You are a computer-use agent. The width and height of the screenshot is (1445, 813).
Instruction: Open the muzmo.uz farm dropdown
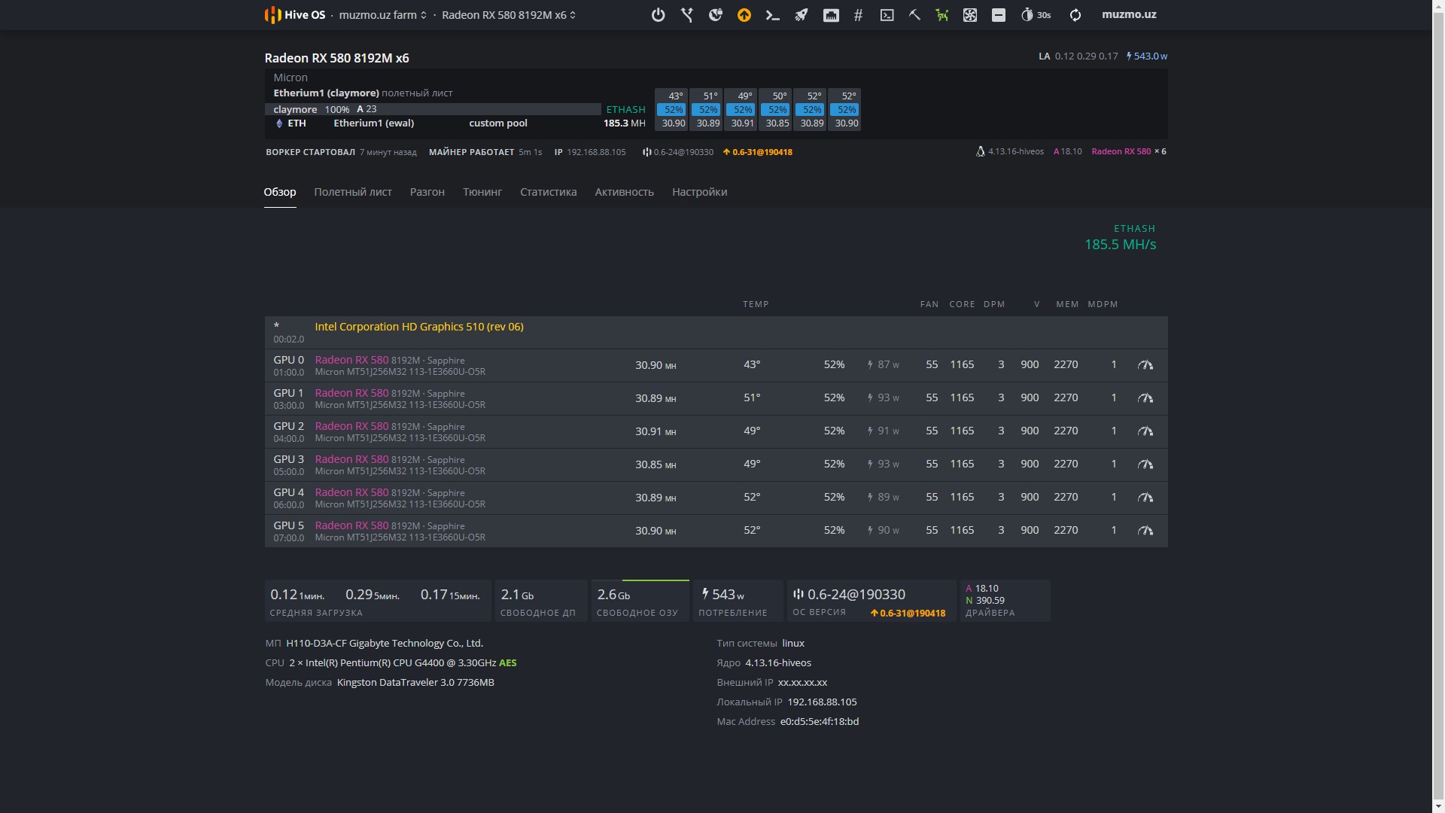tap(382, 15)
